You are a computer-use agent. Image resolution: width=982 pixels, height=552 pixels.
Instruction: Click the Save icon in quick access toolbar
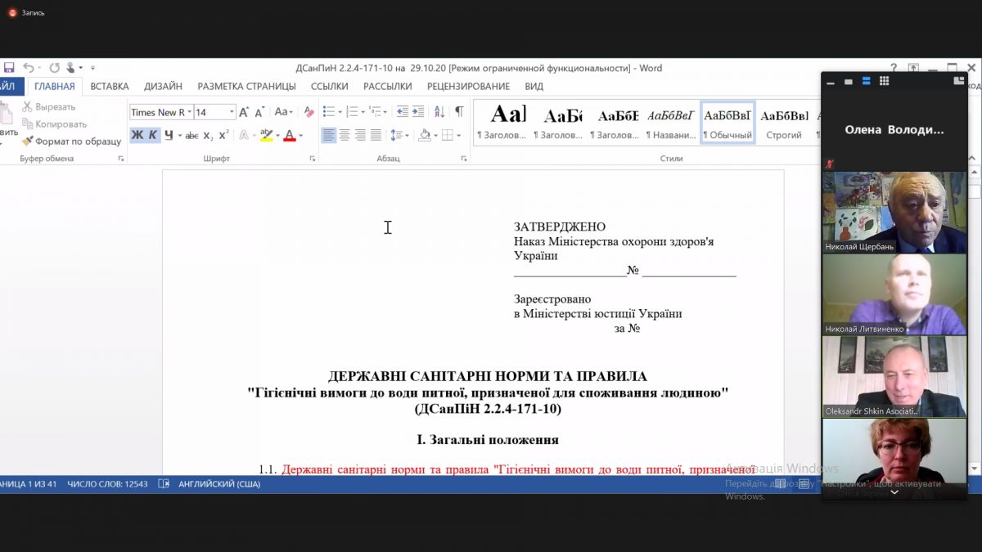(9, 68)
